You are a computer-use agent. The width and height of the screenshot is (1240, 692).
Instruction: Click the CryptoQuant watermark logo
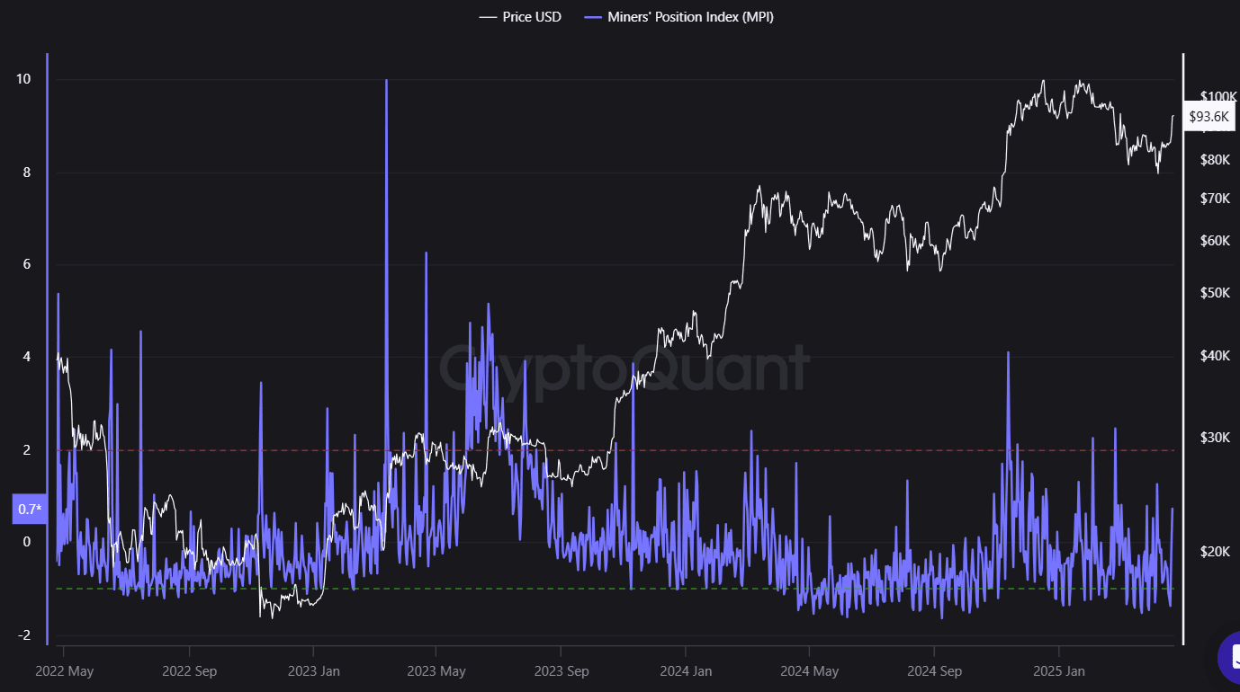click(x=624, y=369)
